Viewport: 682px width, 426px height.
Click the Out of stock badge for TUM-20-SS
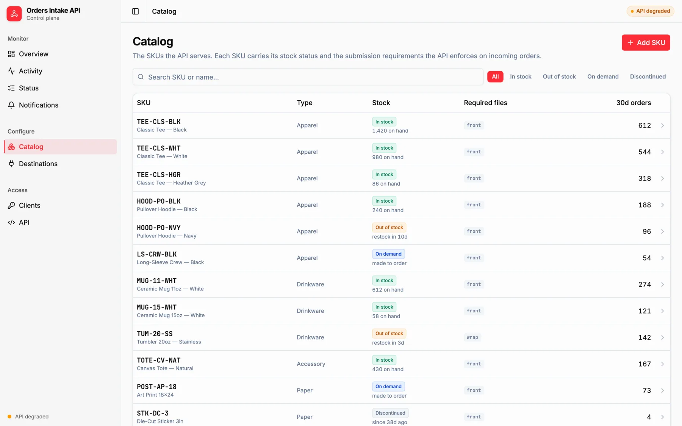pyautogui.click(x=389, y=333)
